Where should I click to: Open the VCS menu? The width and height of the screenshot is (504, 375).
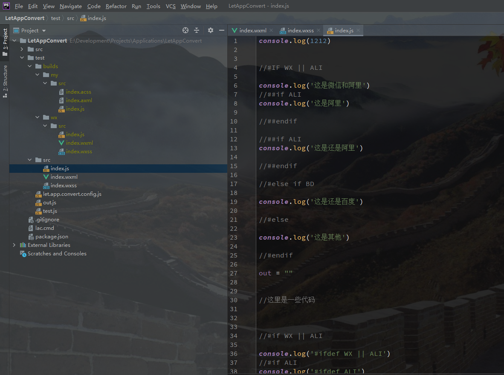(x=171, y=6)
